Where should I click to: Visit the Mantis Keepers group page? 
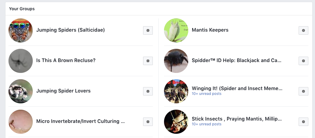210,30
